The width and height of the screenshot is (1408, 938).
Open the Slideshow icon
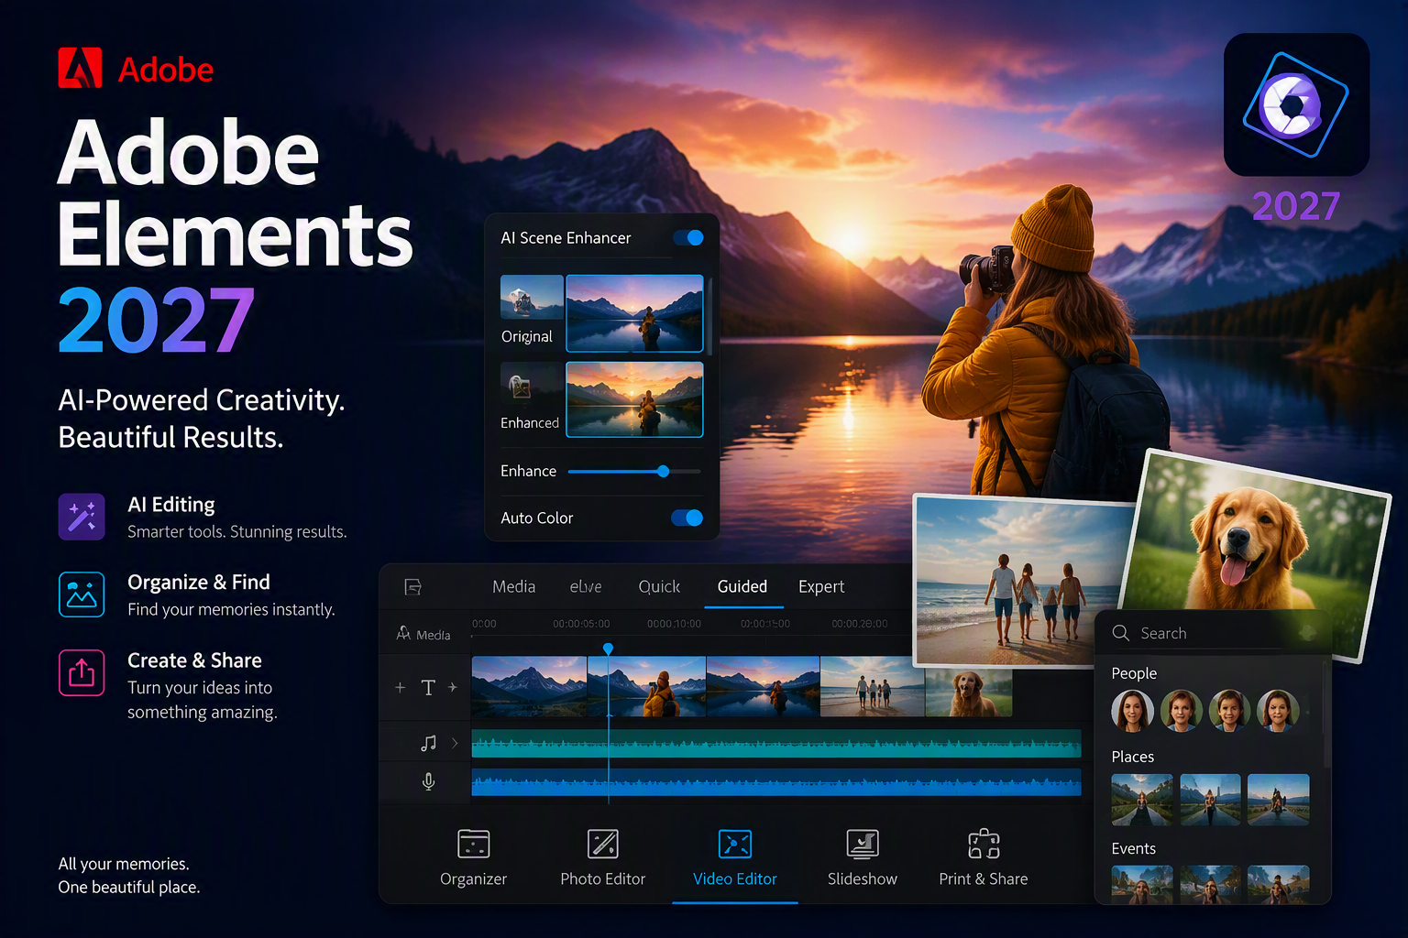(863, 844)
